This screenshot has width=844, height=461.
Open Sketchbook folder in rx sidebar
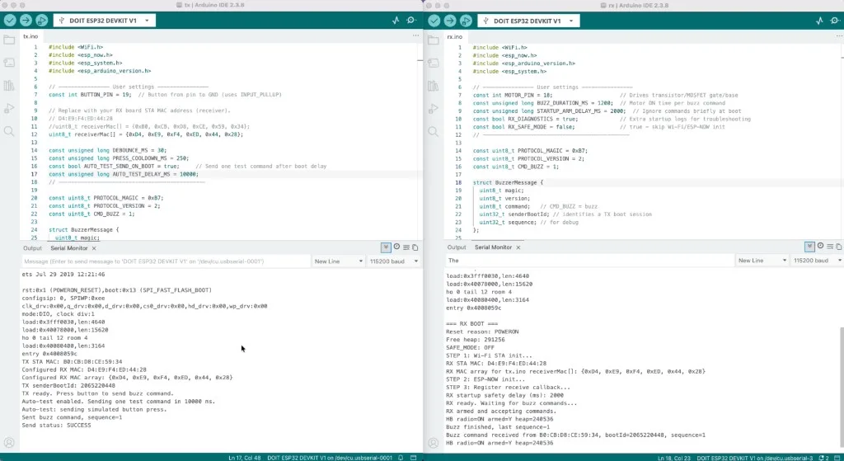434,40
